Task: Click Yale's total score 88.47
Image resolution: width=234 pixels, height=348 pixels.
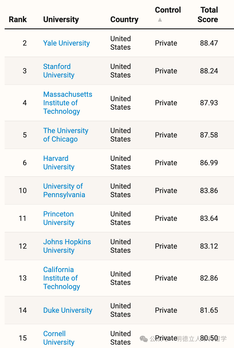Action: pyautogui.click(x=209, y=43)
